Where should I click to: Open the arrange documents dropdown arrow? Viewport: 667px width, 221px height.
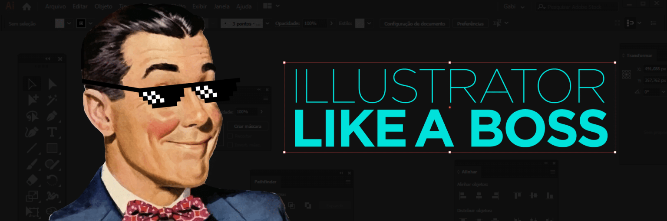[277, 6]
